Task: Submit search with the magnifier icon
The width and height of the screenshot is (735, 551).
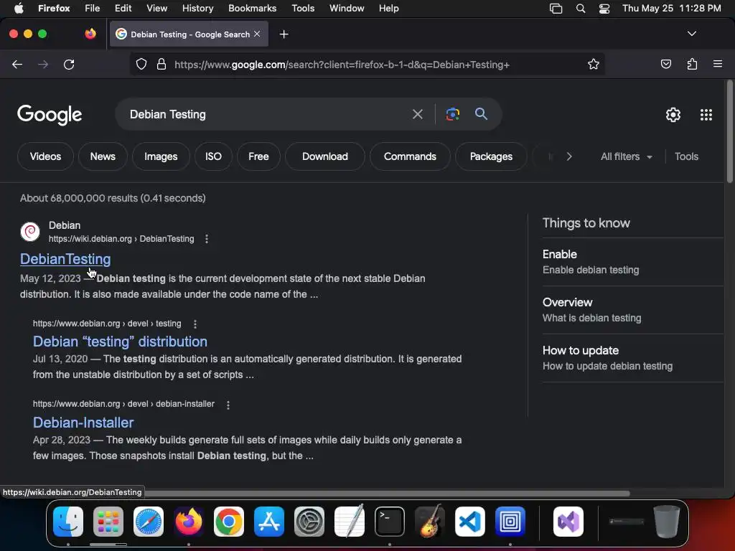Action: pos(481,114)
